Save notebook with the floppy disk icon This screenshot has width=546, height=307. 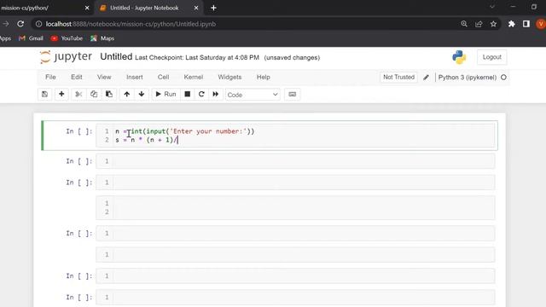(x=44, y=94)
